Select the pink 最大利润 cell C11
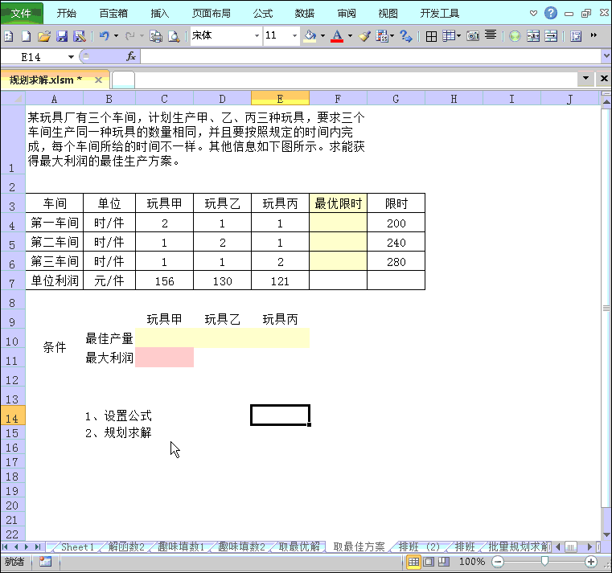612x573 pixels. [x=164, y=358]
